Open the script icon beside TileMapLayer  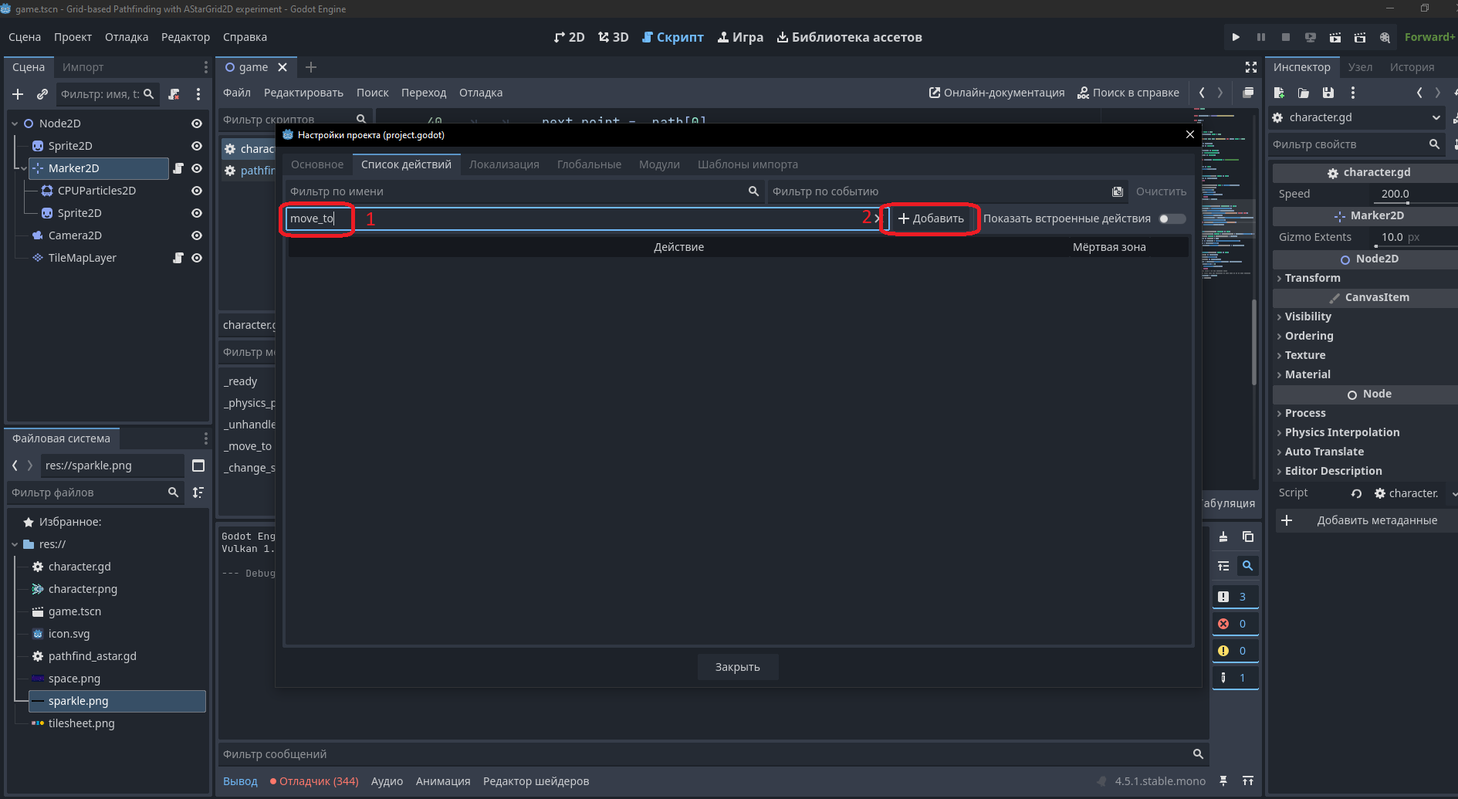click(x=178, y=258)
